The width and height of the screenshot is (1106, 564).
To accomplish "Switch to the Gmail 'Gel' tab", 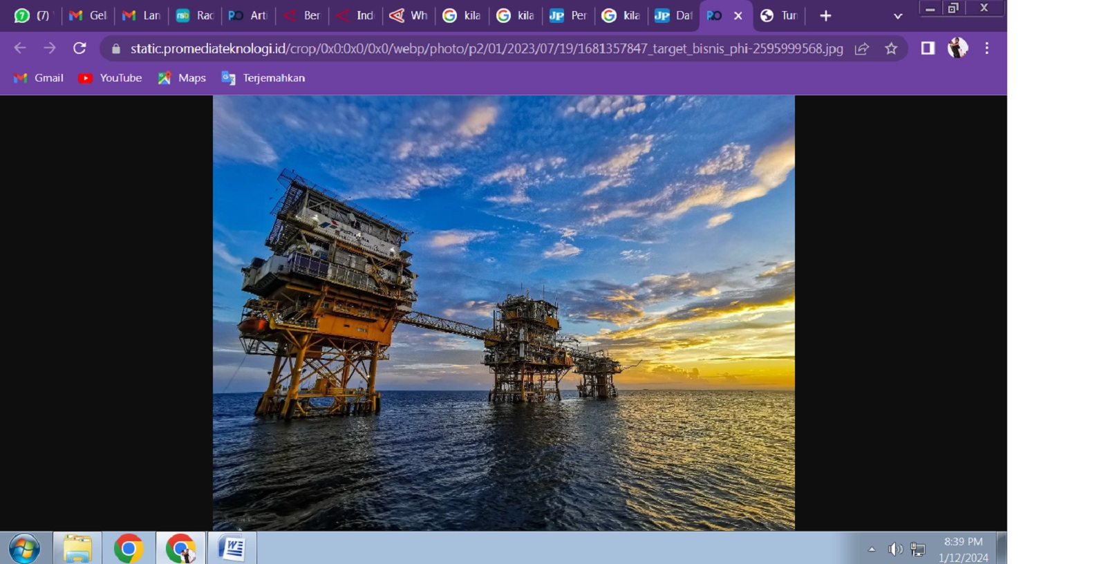I will 88,15.
